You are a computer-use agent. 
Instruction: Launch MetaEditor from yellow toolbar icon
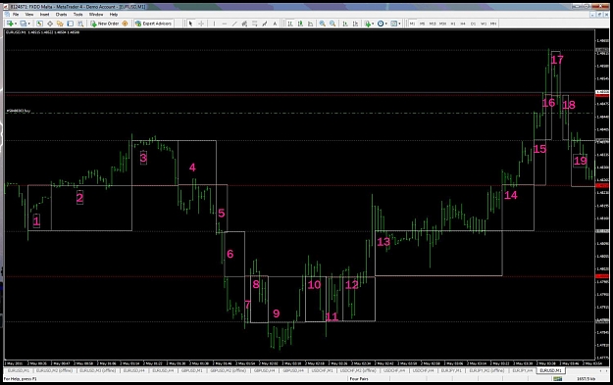126,24
